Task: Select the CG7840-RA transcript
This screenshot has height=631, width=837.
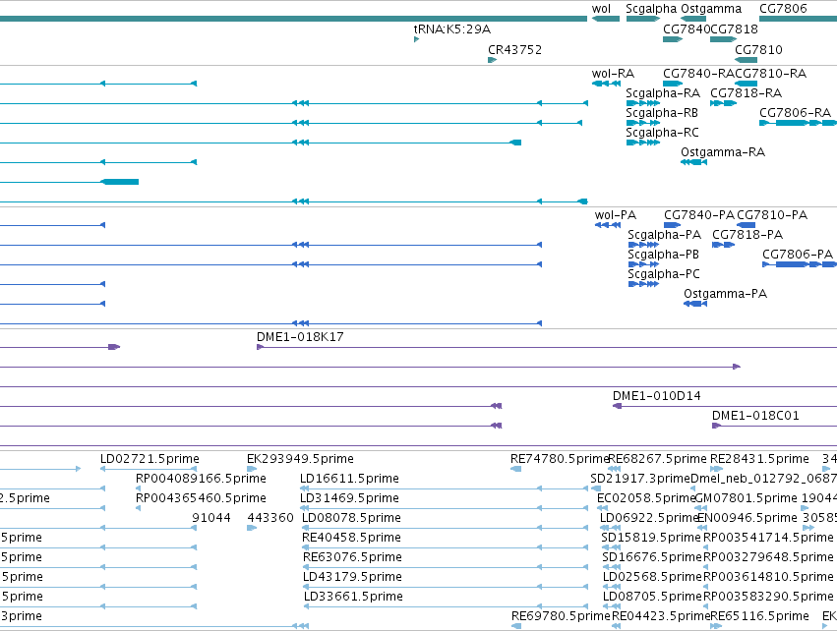Action: point(673,84)
